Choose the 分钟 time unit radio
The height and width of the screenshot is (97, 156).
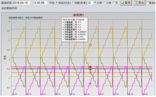95,3
